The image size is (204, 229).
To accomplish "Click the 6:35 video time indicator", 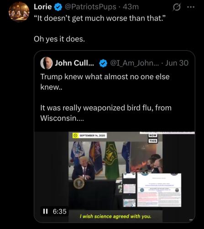I will click(x=60, y=212).
